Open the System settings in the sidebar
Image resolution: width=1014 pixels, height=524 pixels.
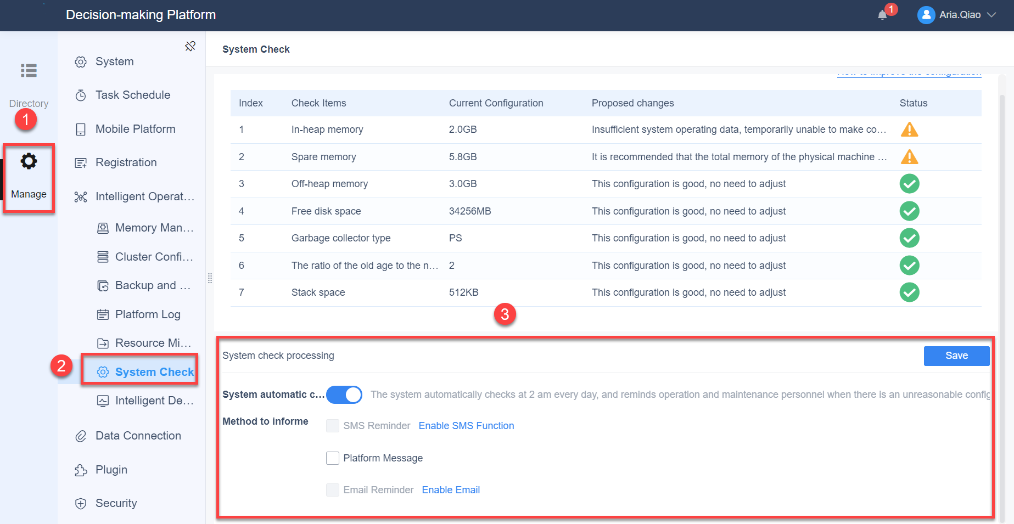tap(114, 61)
